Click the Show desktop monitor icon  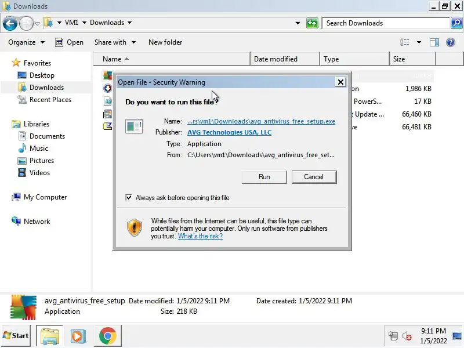457,336
